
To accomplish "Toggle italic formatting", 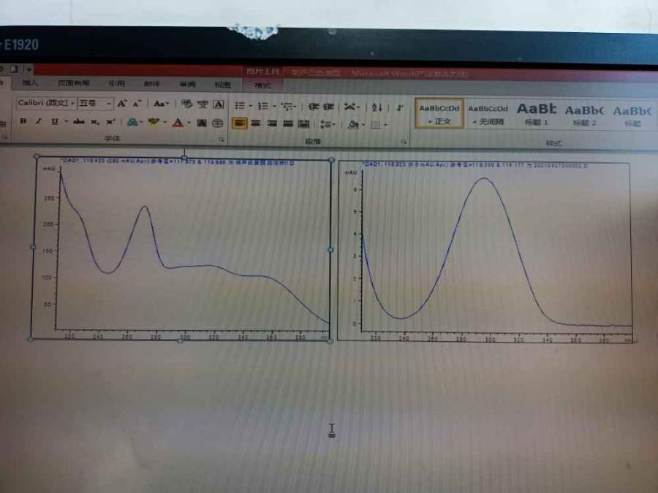I will pos(39,121).
